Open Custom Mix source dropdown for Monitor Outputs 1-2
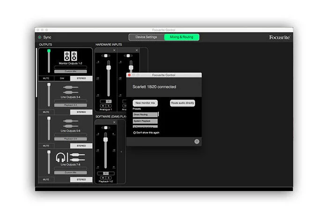328x220 pixels. 70,71
